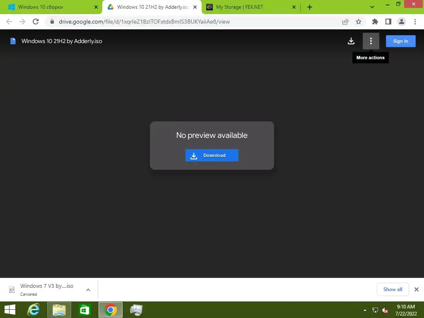Screen dimensions: 424x318
Task: Close the My Storage FEX.NET tab
Action: pyautogui.click(x=294, y=7)
